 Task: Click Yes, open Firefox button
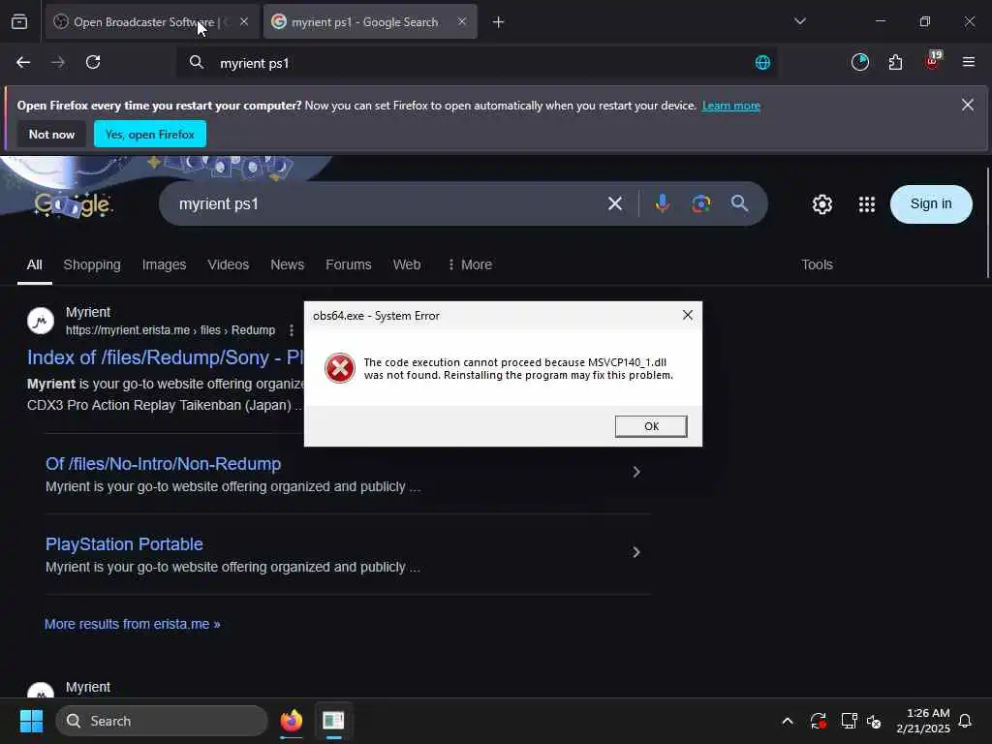coord(150,134)
